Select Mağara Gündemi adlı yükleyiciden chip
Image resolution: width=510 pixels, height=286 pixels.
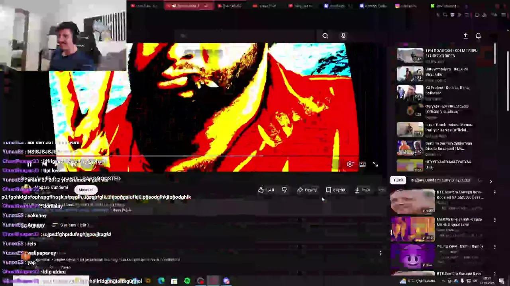[440, 180]
